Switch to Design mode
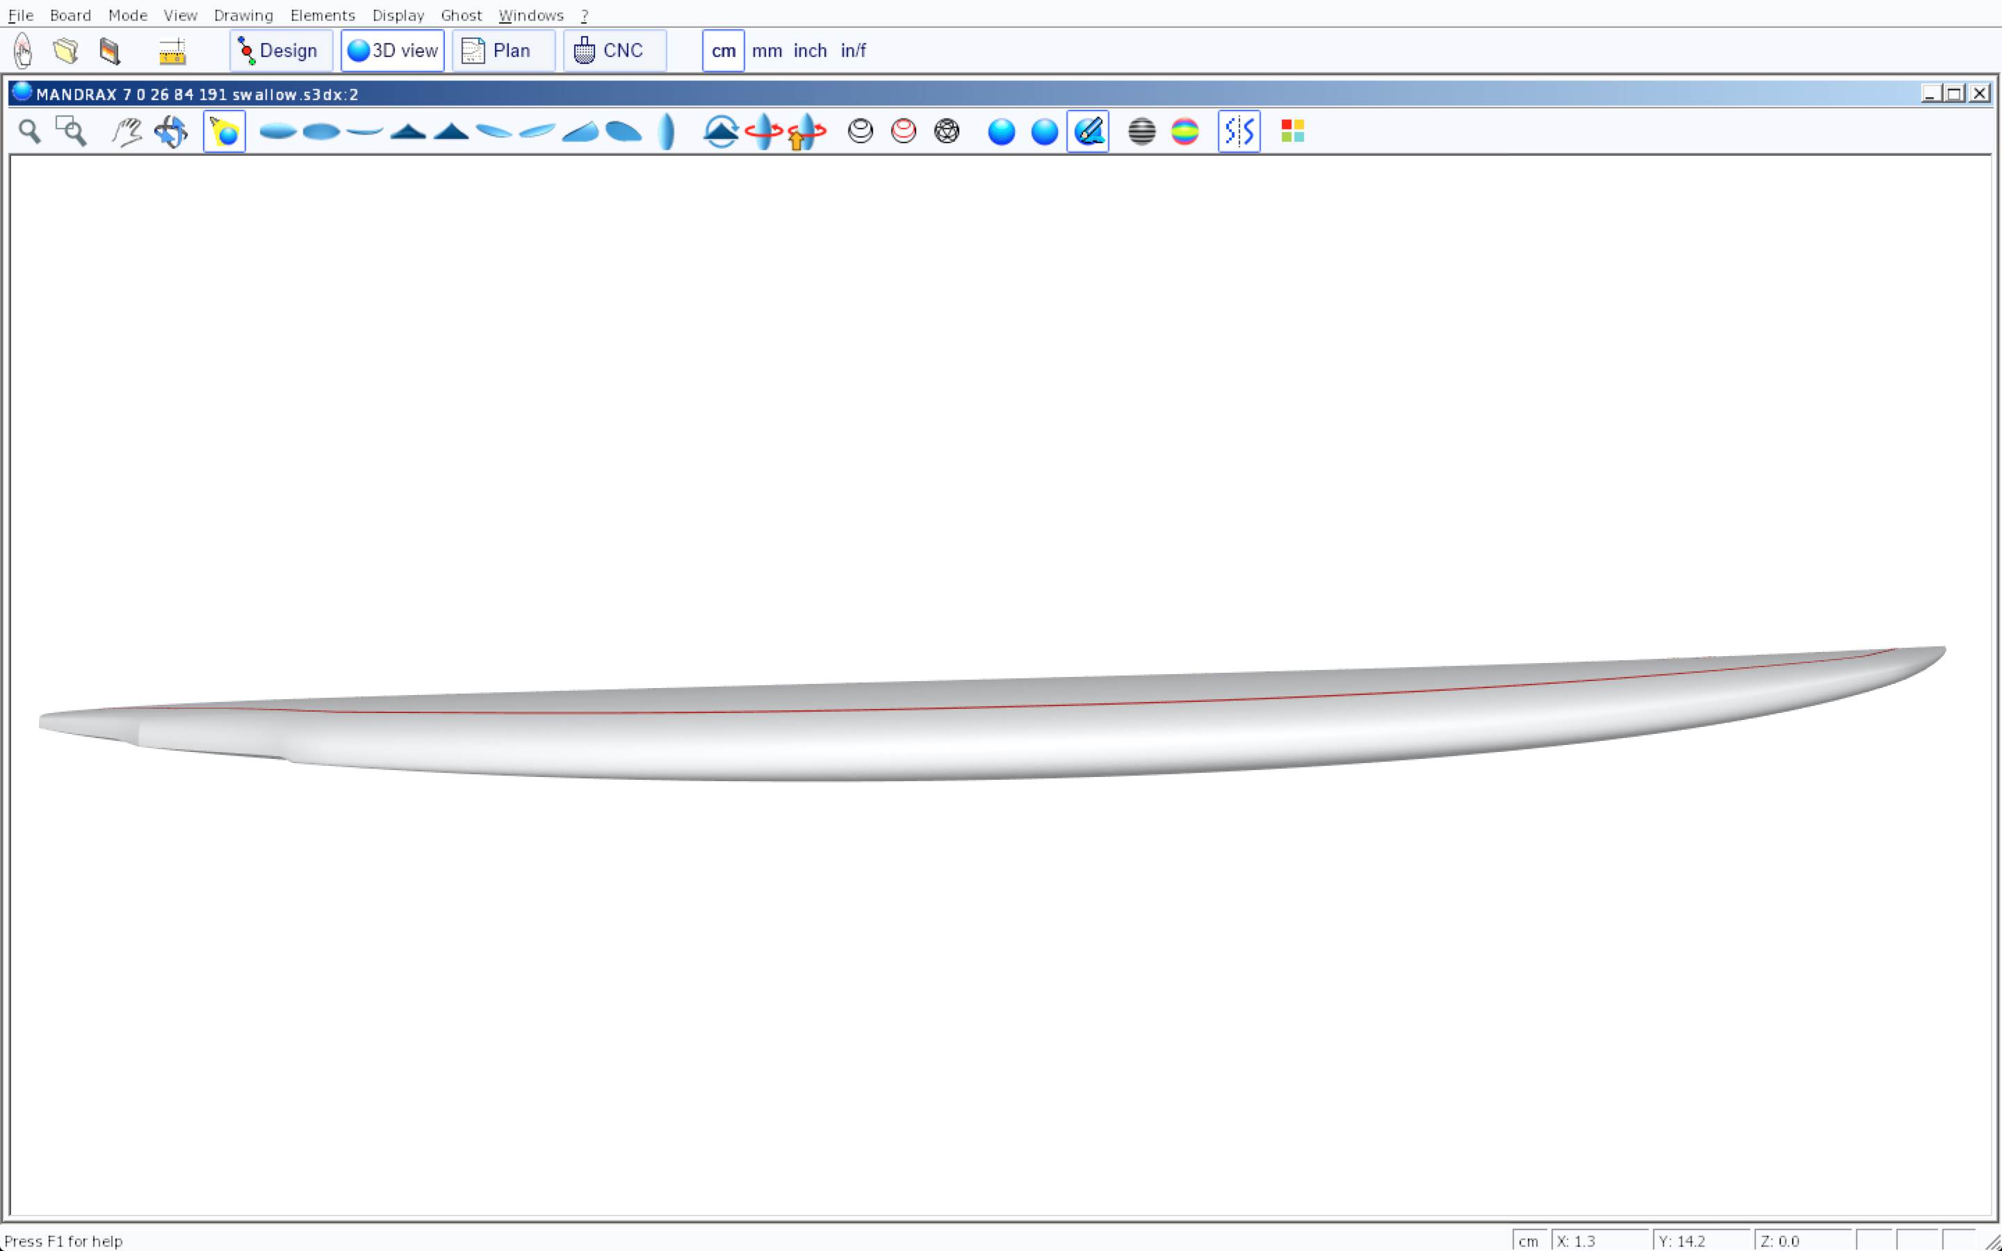The width and height of the screenshot is (2002, 1251). (x=280, y=51)
